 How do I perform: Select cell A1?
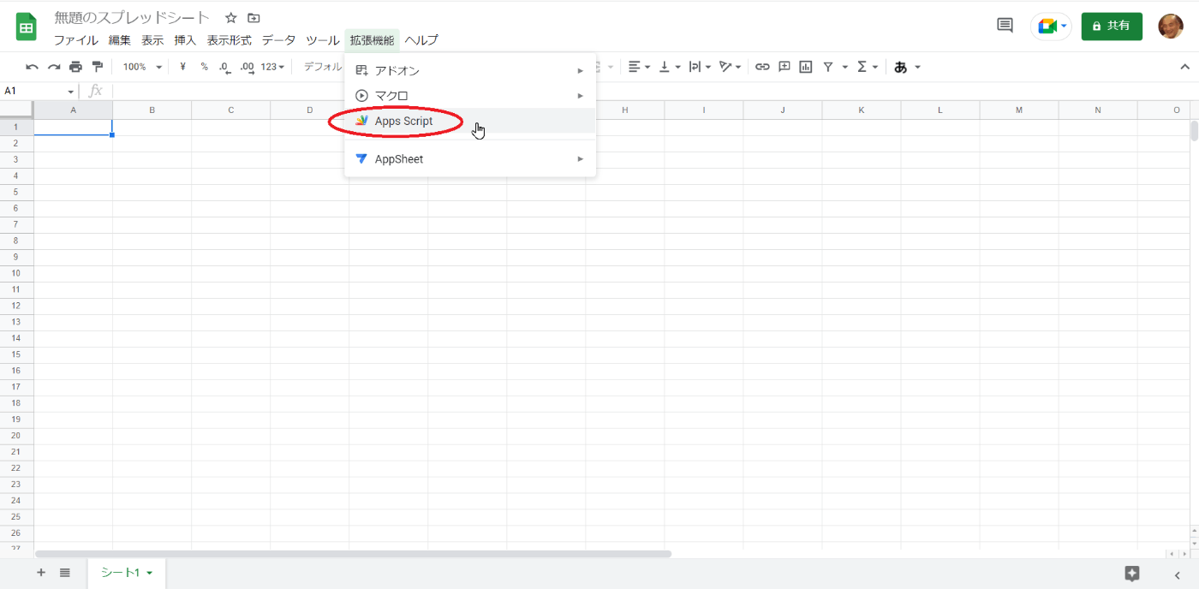[x=73, y=128]
